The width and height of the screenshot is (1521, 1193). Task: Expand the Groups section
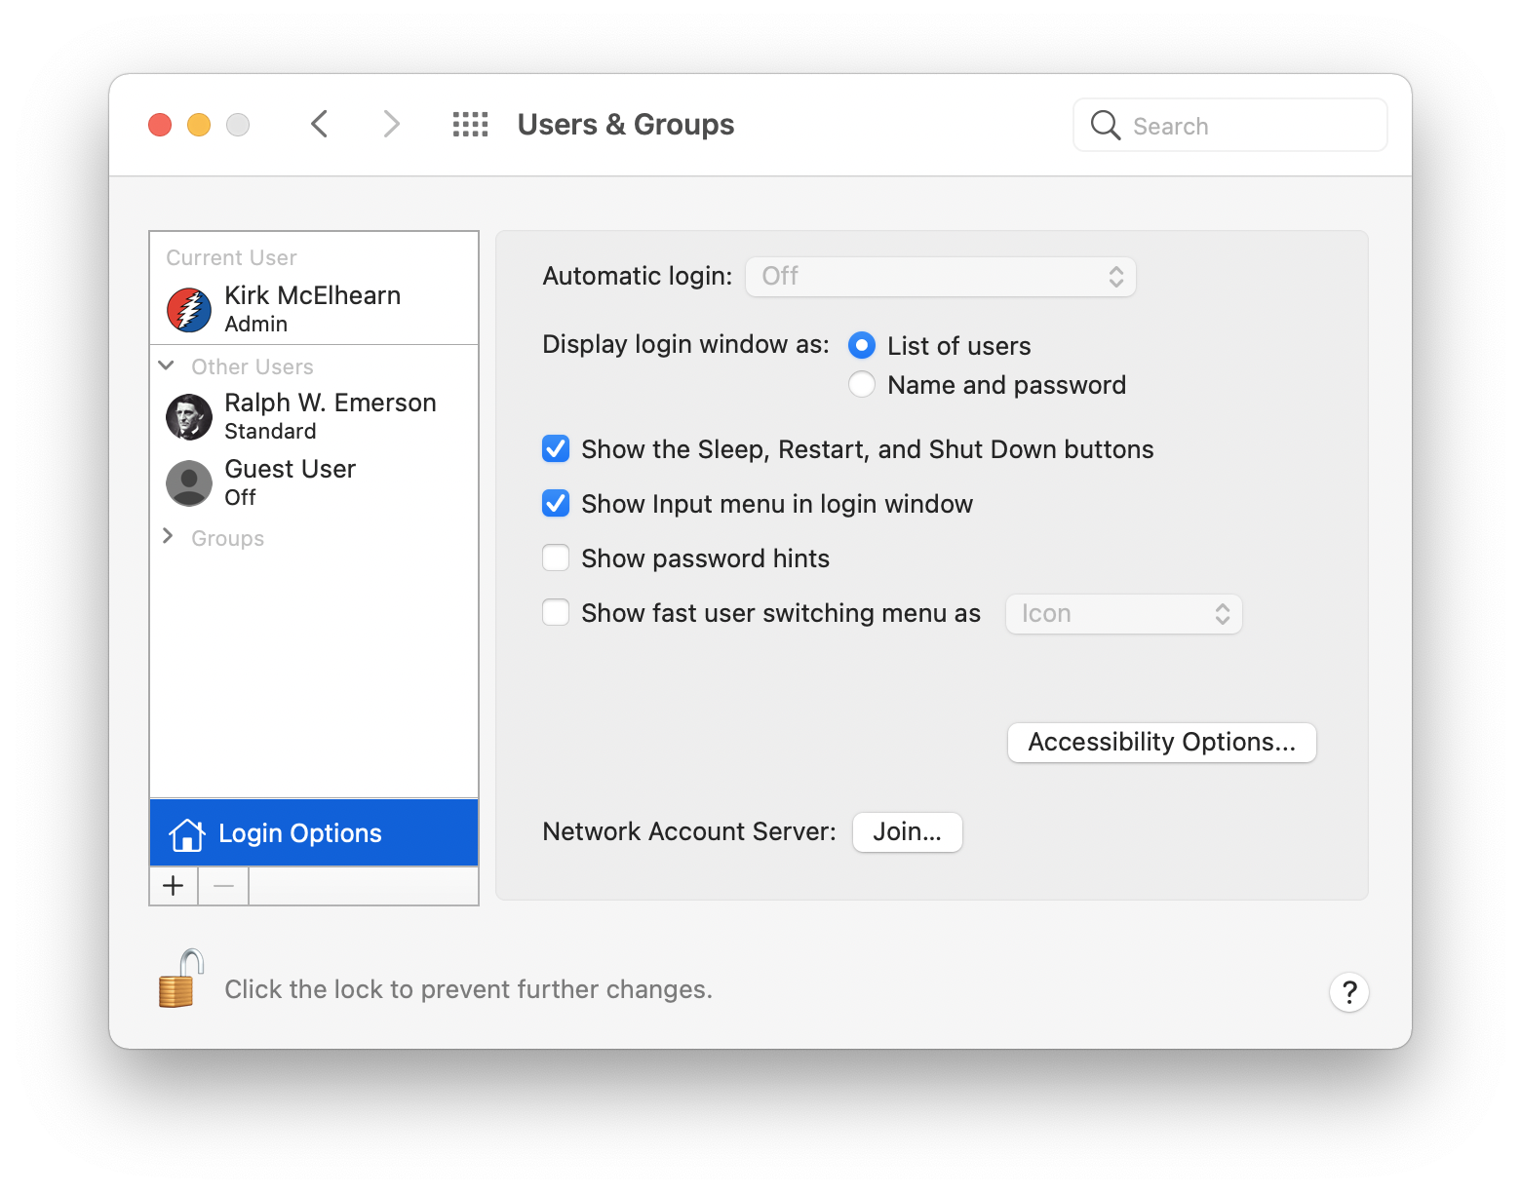168,536
